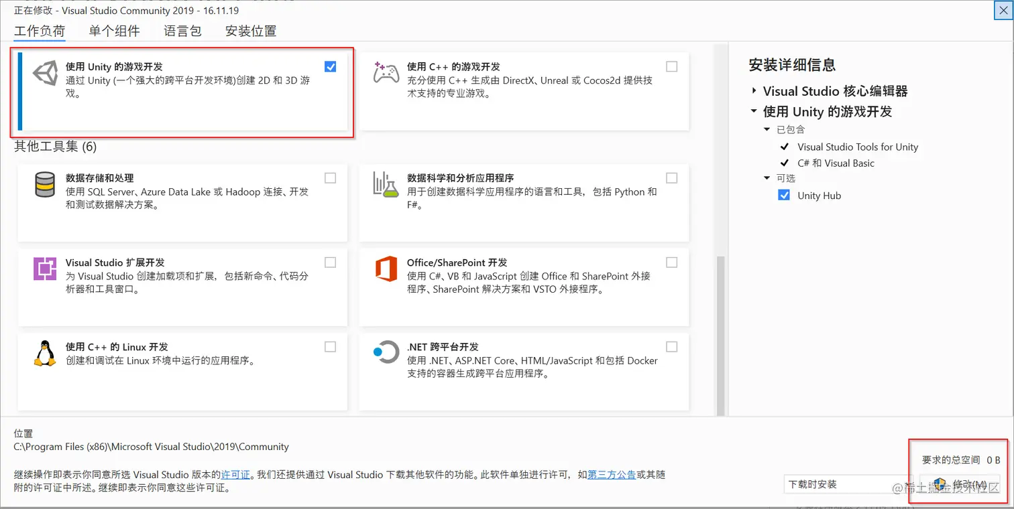This screenshot has width=1014, height=509.
Task: Switch to 工作负荷 tab
Action: pos(40,31)
